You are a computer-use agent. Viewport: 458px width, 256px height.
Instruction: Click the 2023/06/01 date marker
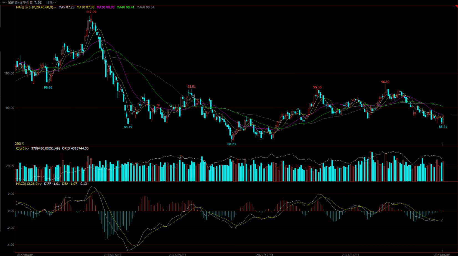click(x=442, y=255)
